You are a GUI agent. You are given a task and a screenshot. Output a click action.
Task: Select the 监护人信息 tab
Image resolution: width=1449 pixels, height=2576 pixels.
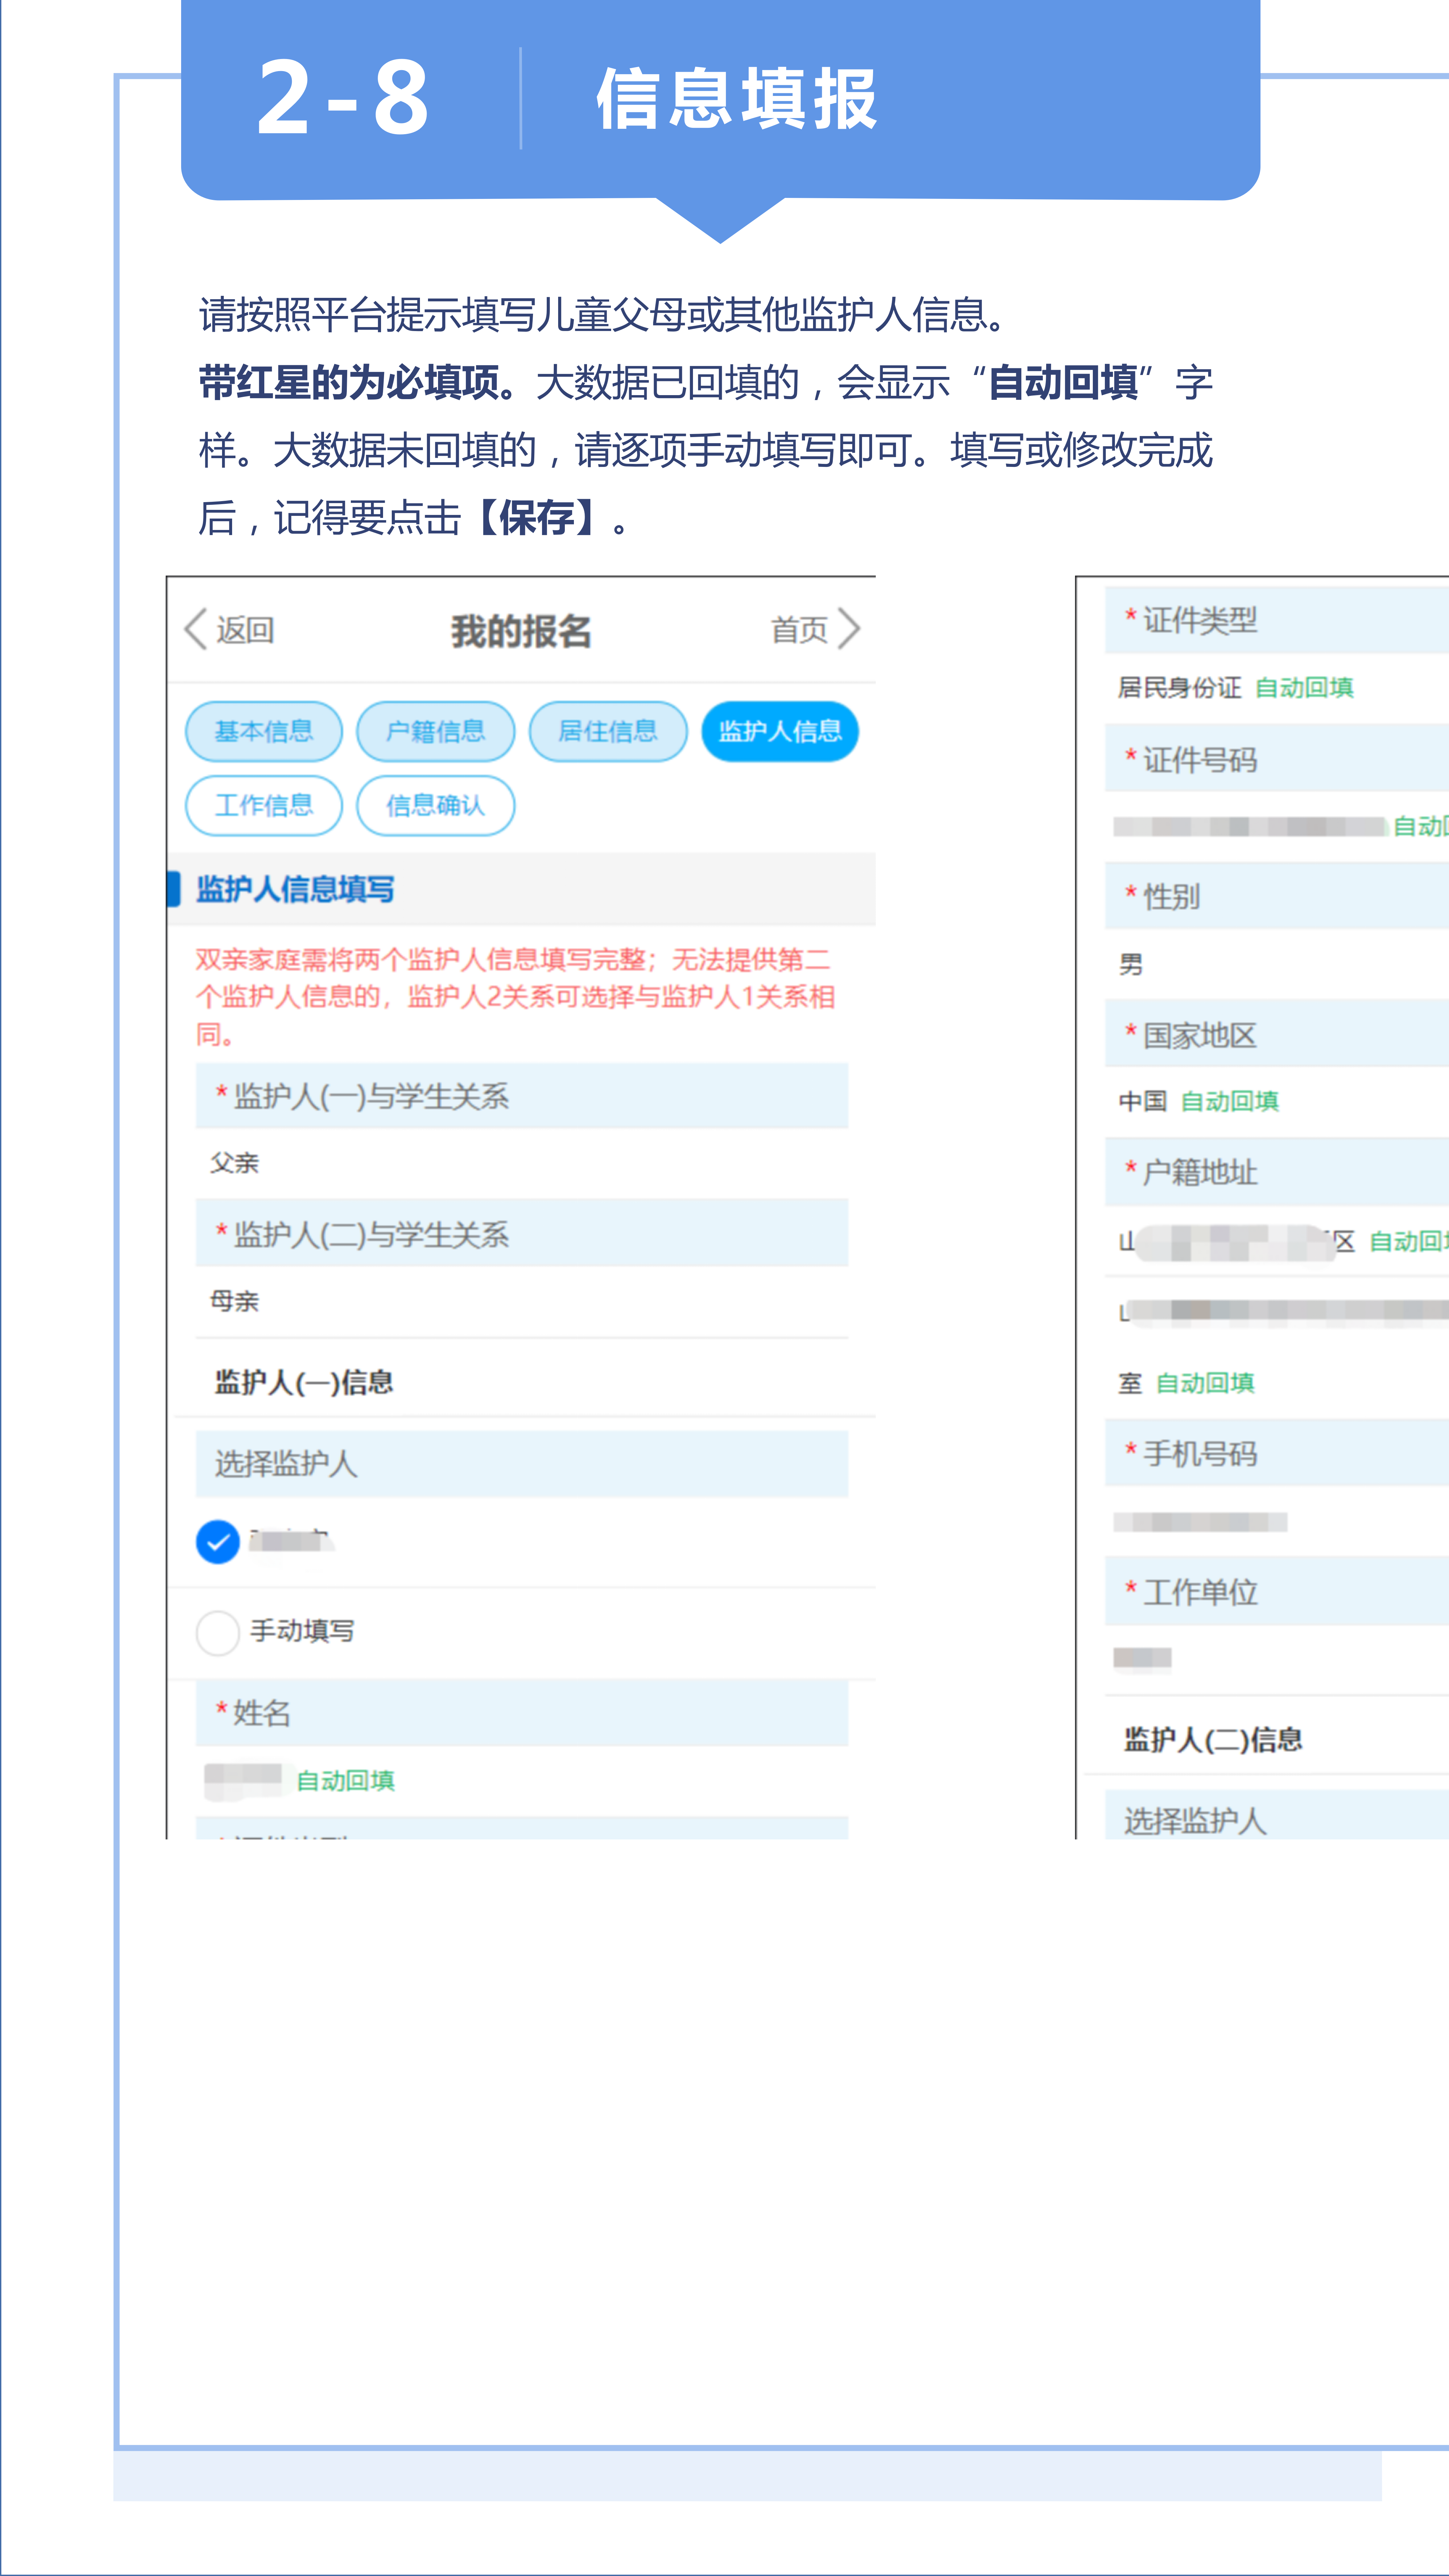(x=780, y=731)
